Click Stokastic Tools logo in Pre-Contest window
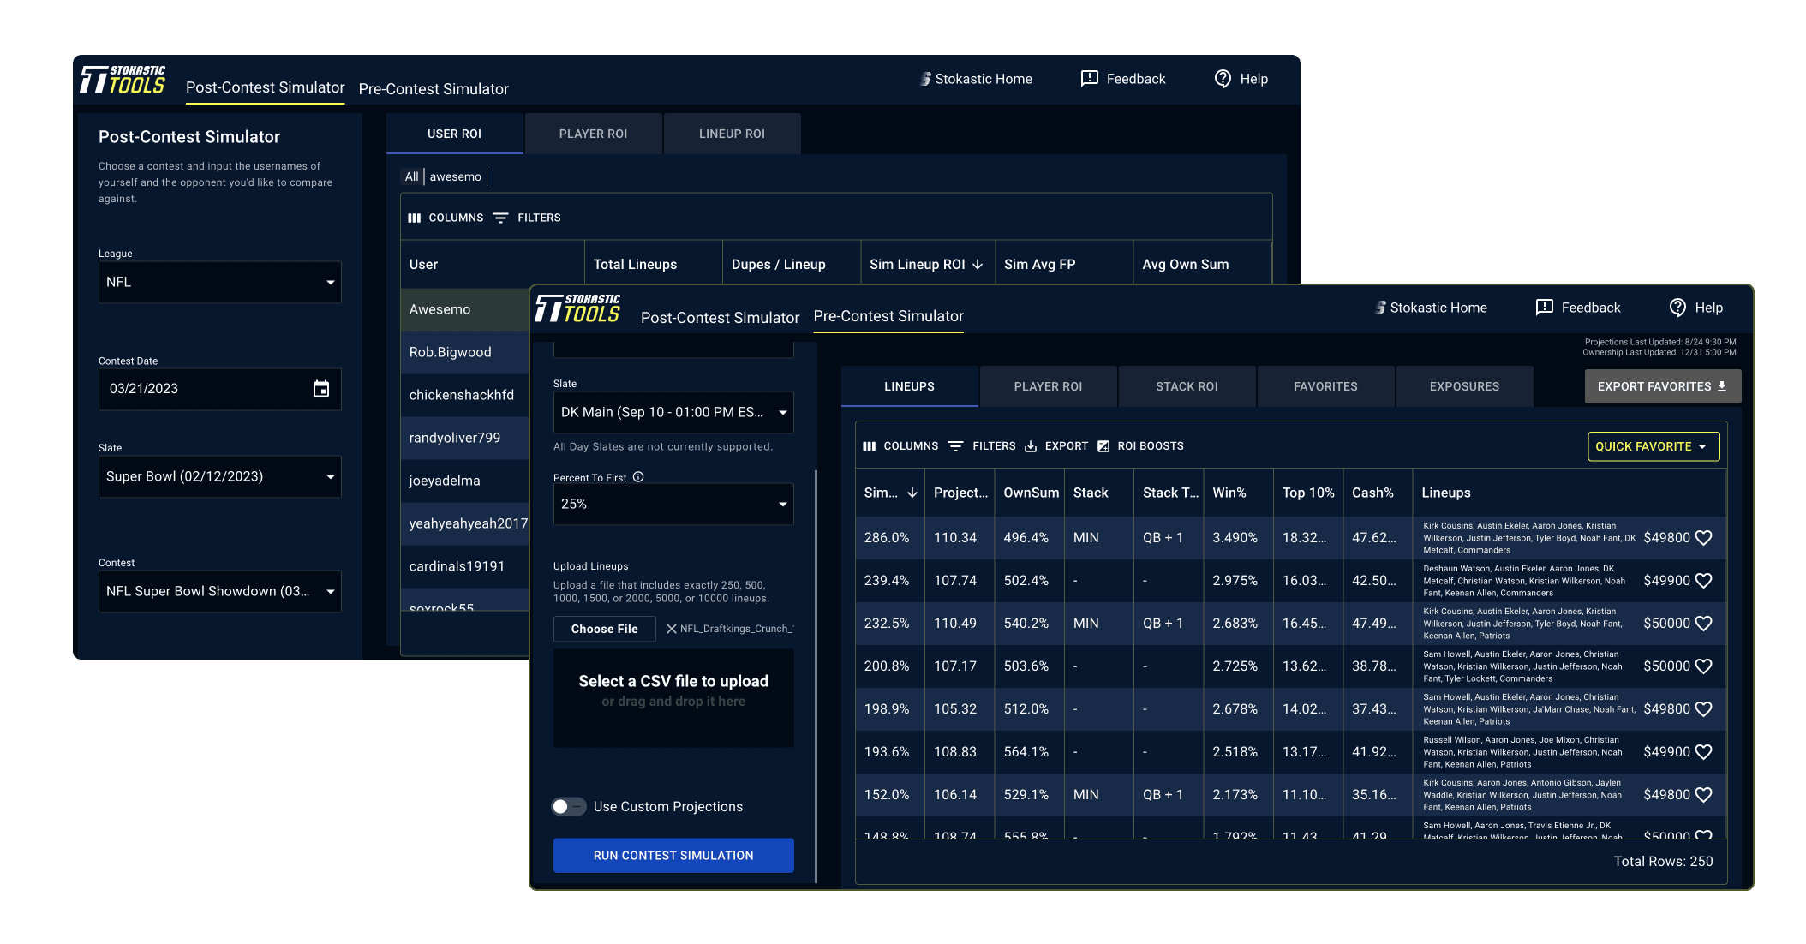This screenshot has height=944, width=1806. 577,308
